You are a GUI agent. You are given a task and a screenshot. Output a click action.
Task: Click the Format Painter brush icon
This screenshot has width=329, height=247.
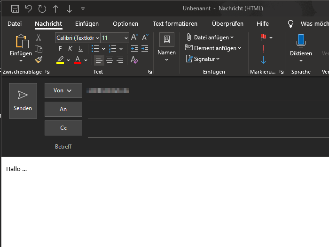pyautogui.click(x=39, y=60)
